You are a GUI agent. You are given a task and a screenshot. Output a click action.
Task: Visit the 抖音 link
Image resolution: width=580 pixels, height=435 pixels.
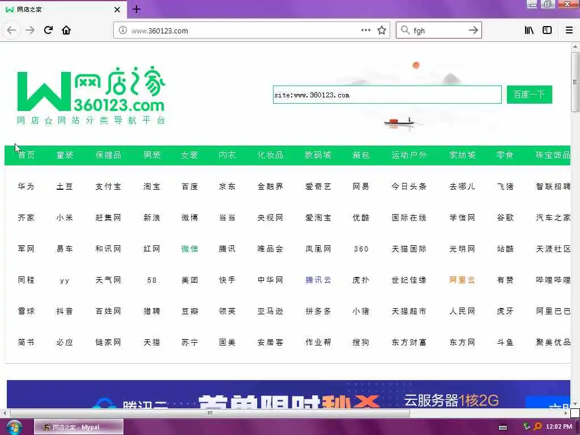point(65,311)
